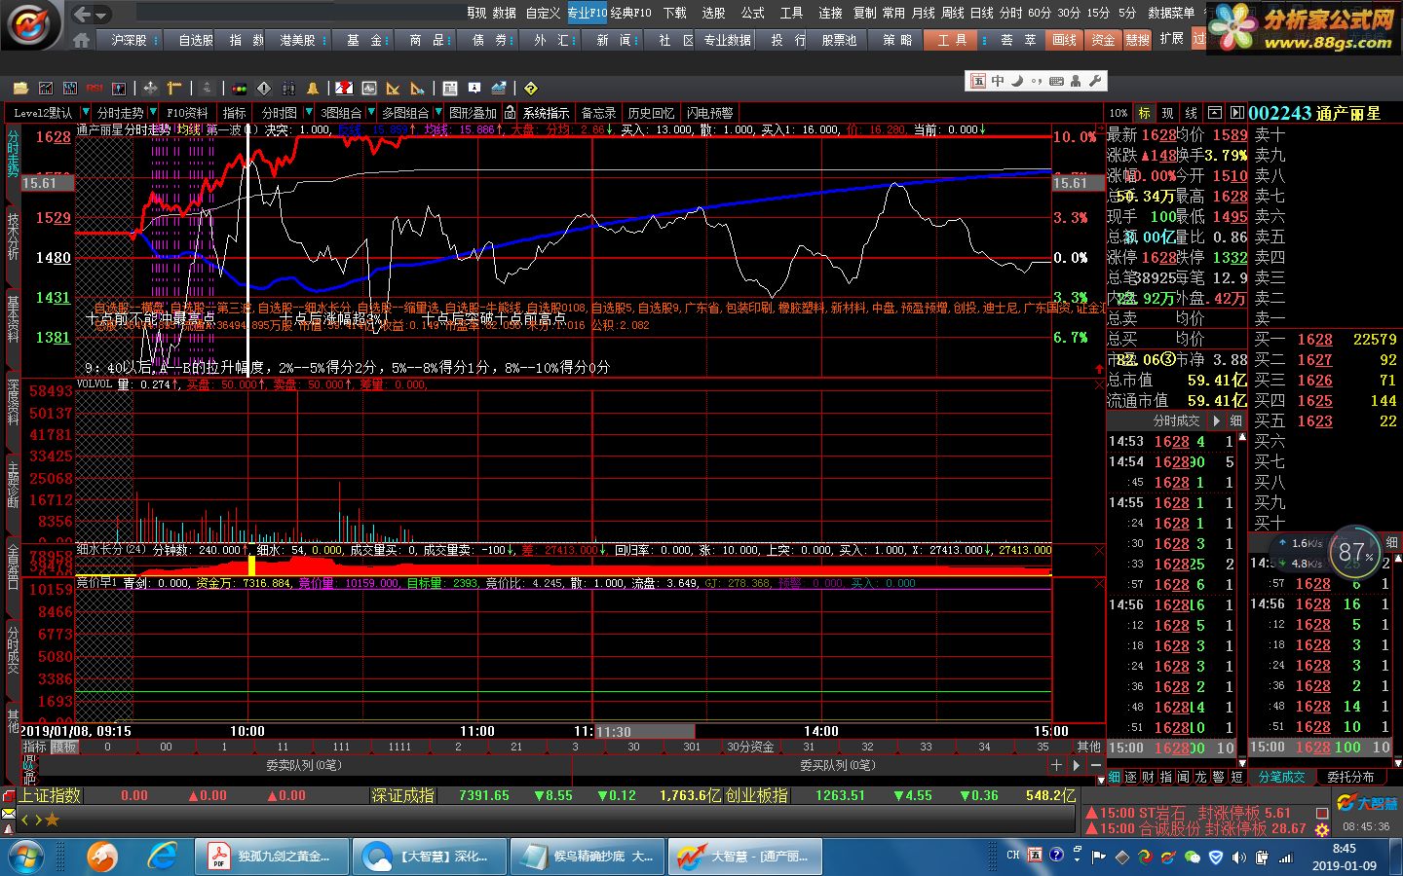Expand the 分时成交 panel arrow
Screen dimensions: 1403x876
tap(1216, 420)
